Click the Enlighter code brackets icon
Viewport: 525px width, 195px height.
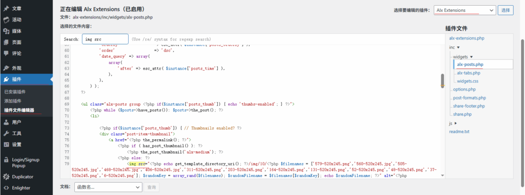tap(6, 188)
